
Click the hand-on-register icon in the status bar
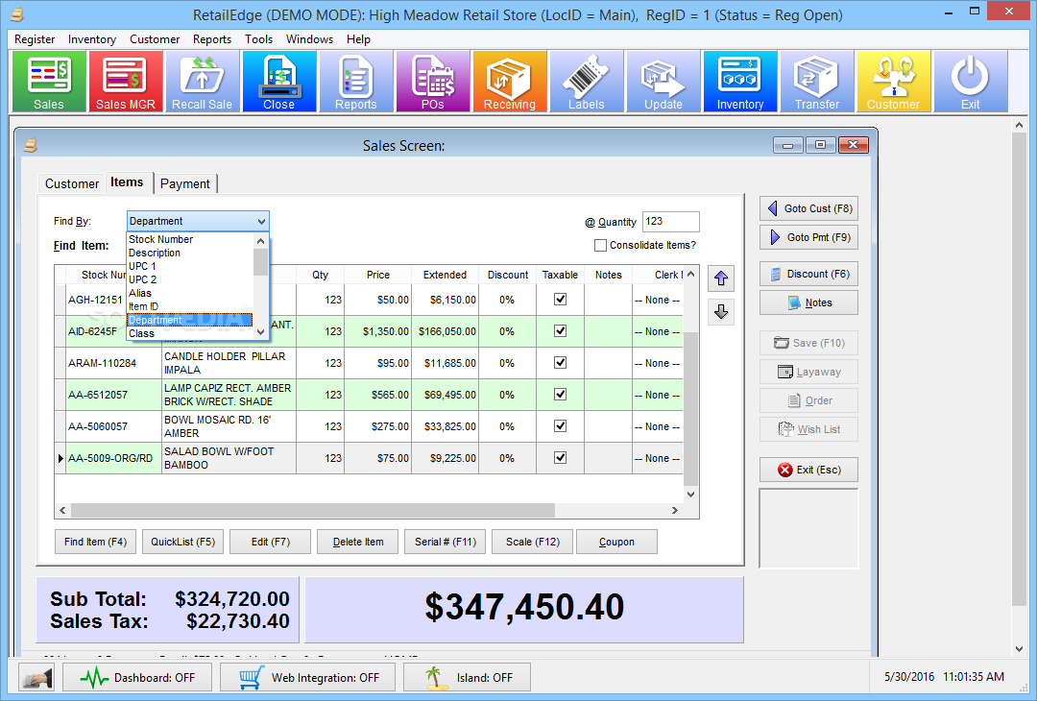coord(36,678)
